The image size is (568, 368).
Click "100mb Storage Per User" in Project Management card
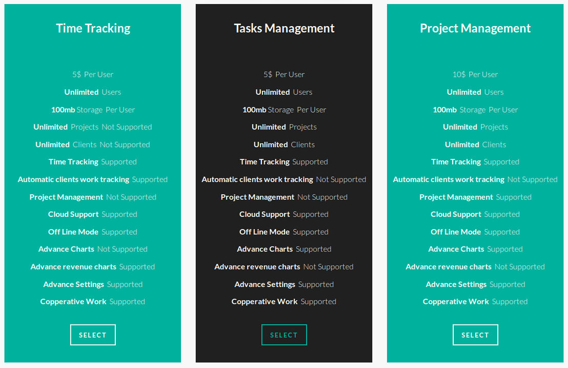tap(475, 110)
